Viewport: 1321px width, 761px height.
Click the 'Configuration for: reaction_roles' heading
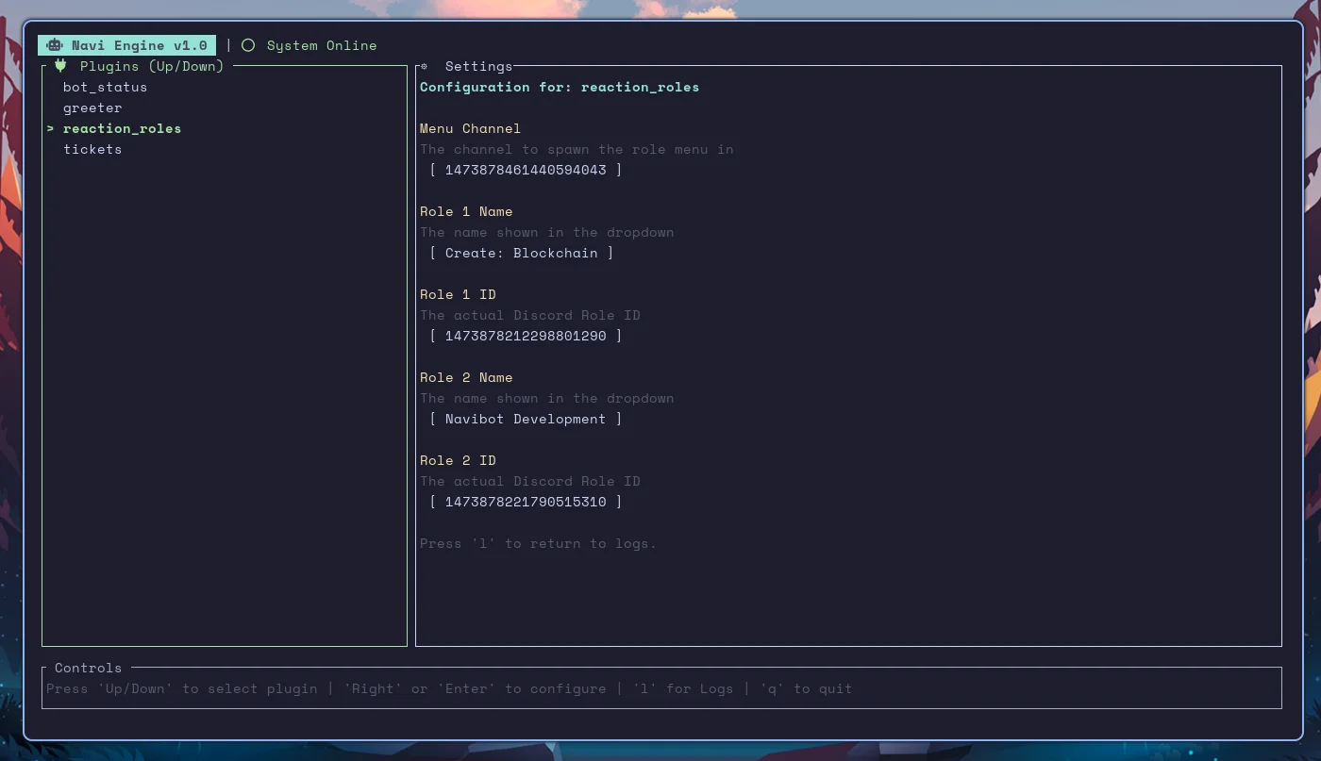560,87
